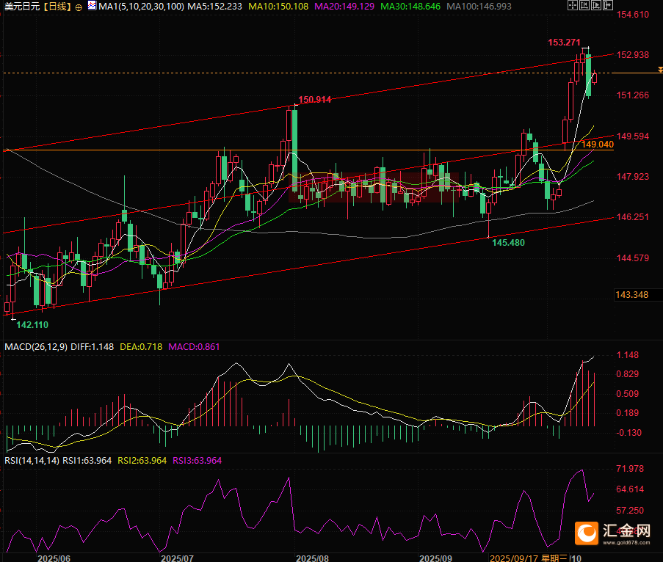Click the 2025/07 label on time axis
The height and width of the screenshot is (562, 663).
[176, 558]
